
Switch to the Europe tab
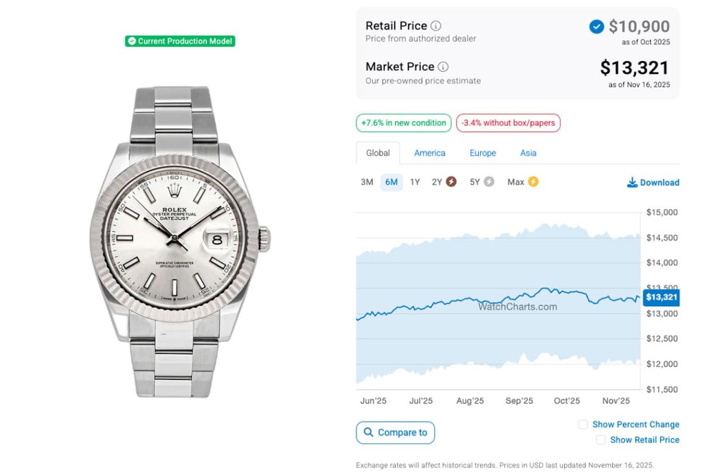click(x=482, y=153)
